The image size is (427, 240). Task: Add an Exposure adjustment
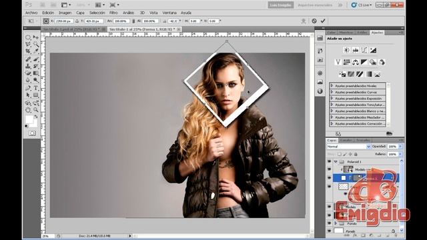[x=373, y=50]
